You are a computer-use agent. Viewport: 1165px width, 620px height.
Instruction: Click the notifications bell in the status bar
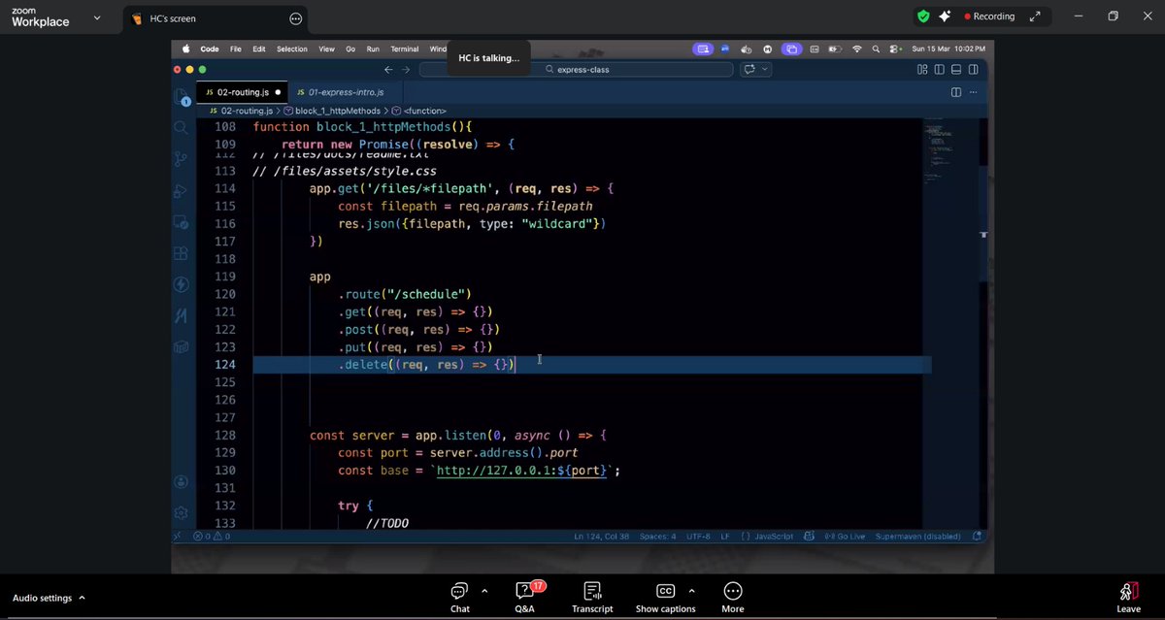click(978, 536)
